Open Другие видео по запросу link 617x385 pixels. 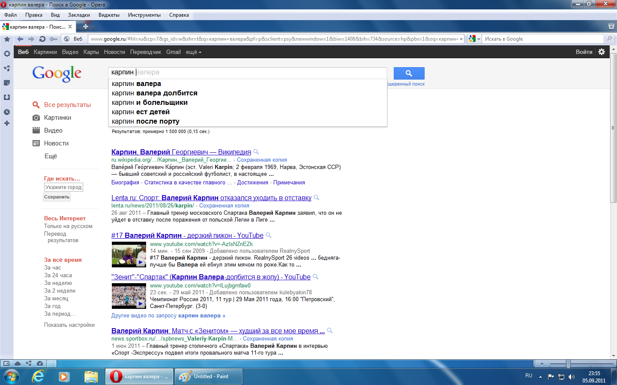tap(168, 316)
